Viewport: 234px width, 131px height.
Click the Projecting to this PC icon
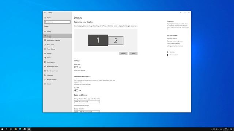45,66
